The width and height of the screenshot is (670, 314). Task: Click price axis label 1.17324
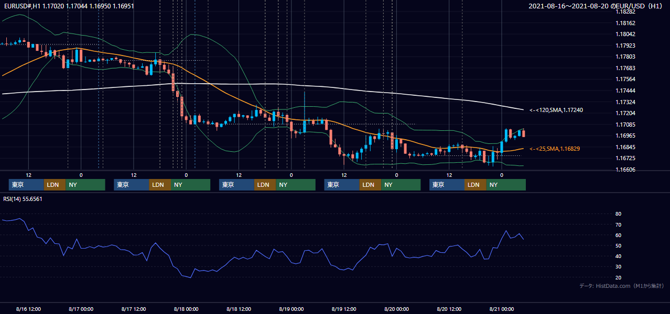625,102
